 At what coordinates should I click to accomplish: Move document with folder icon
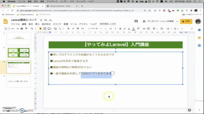click(46, 20)
